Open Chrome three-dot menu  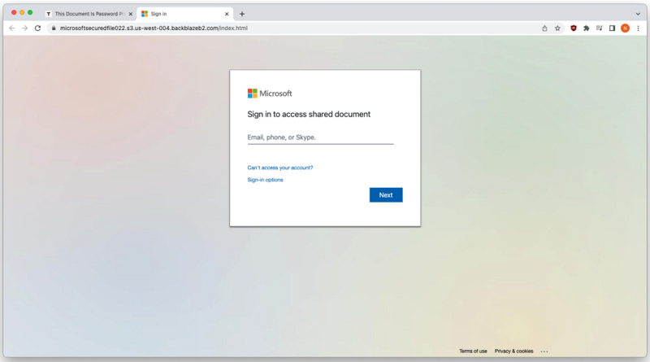(638, 28)
